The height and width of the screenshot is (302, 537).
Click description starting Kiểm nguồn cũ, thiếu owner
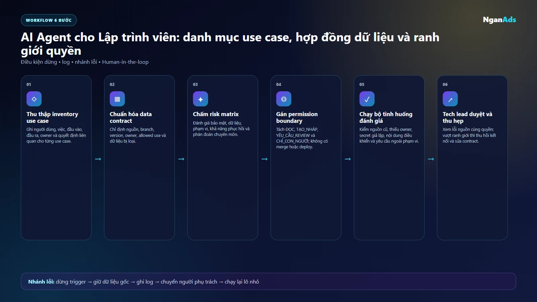click(389, 135)
